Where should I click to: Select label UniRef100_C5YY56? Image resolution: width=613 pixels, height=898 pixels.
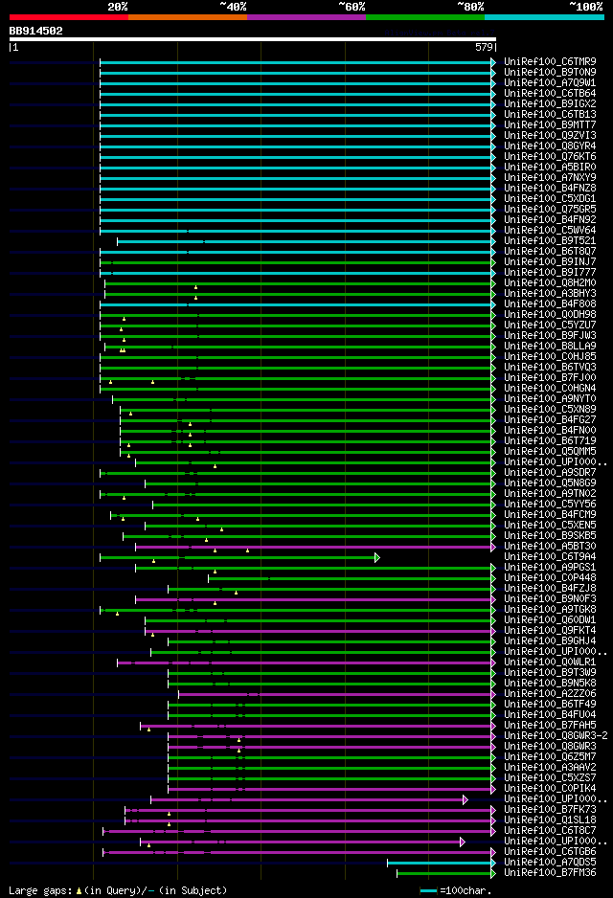[x=550, y=504]
